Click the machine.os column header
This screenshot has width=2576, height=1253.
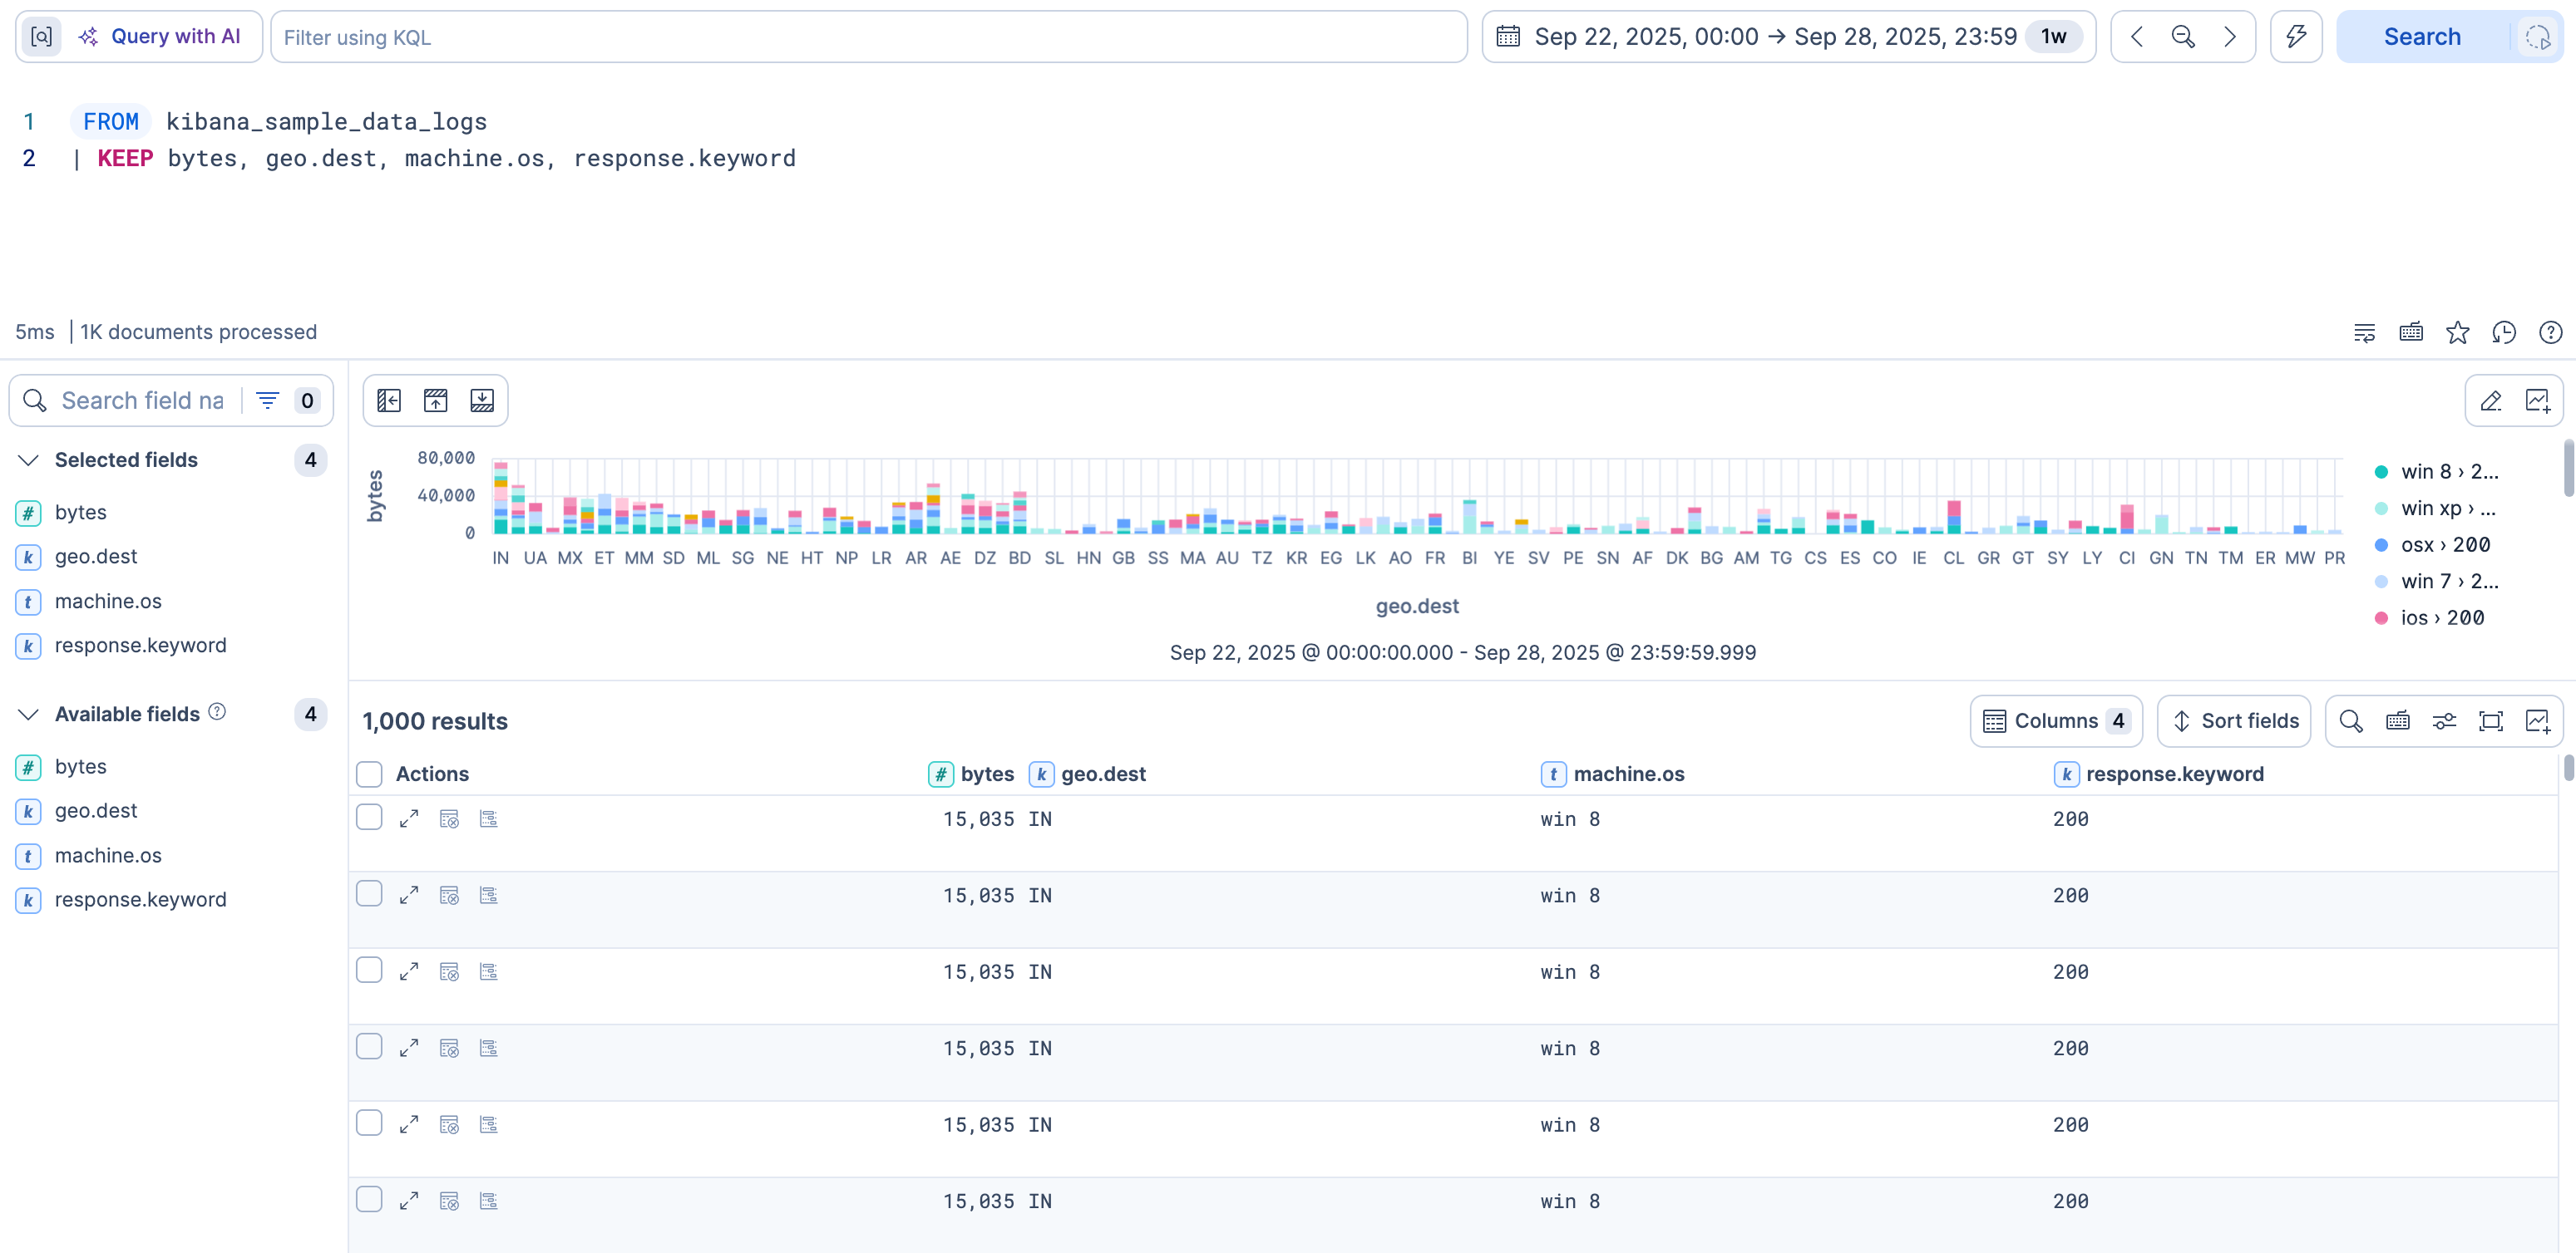coord(1613,774)
